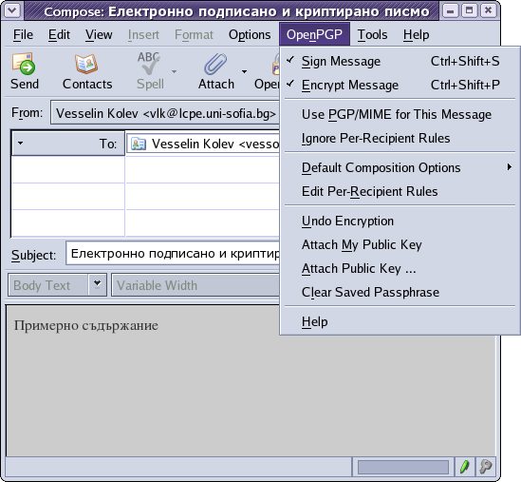This screenshot has width=521, height=482.
Task: Open the Tools menu
Action: pos(372,34)
